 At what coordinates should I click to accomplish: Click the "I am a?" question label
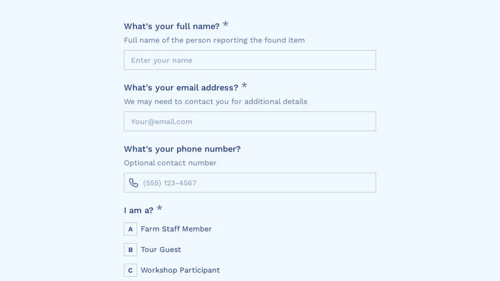point(139,211)
